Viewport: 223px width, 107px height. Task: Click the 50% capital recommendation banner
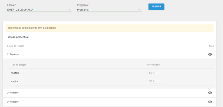tap(109, 28)
